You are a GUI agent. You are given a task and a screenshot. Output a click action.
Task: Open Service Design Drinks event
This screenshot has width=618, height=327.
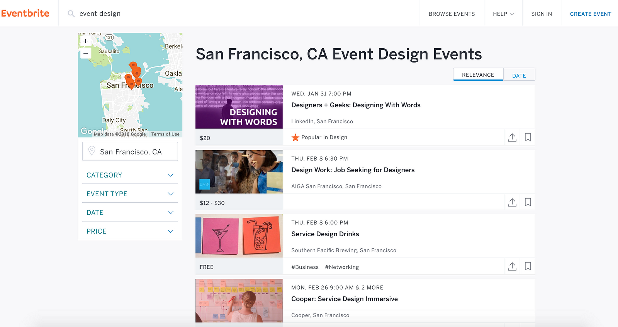tap(325, 234)
